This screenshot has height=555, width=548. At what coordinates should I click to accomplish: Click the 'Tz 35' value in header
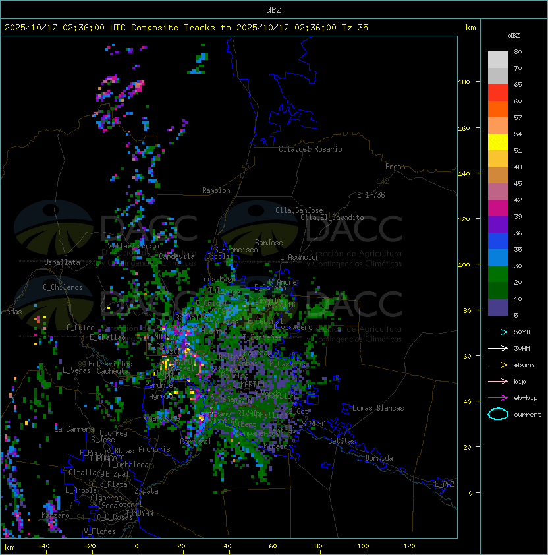(355, 28)
